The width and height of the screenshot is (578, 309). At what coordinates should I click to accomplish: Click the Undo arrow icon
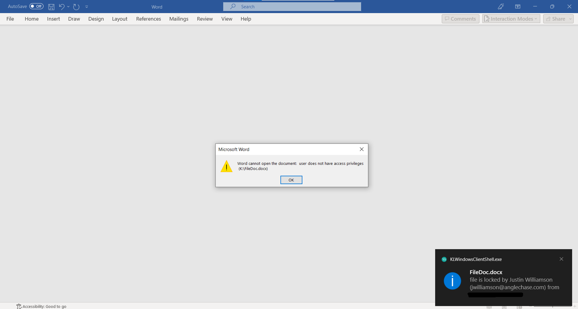coord(62,6)
